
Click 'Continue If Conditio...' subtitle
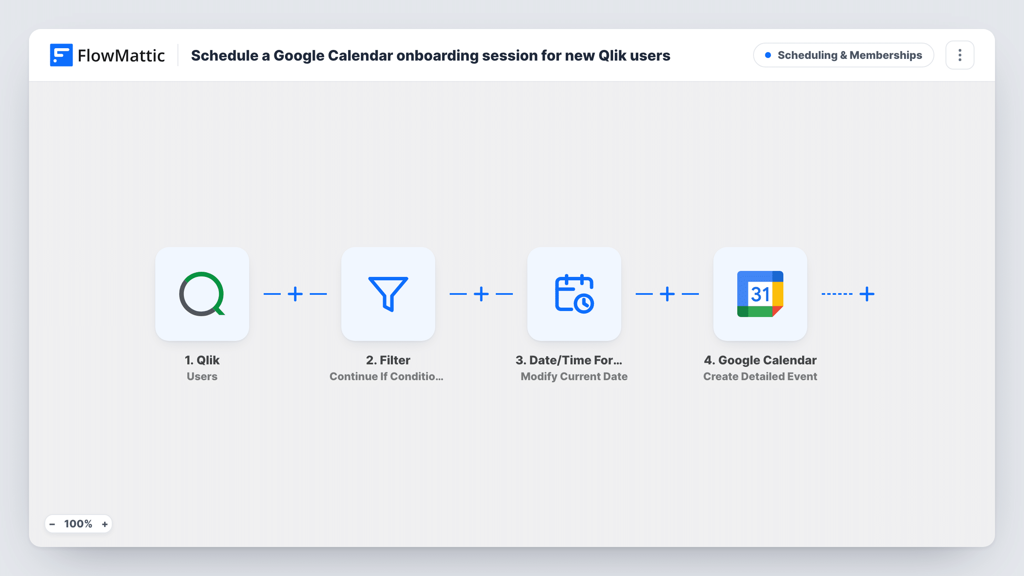(x=387, y=376)
